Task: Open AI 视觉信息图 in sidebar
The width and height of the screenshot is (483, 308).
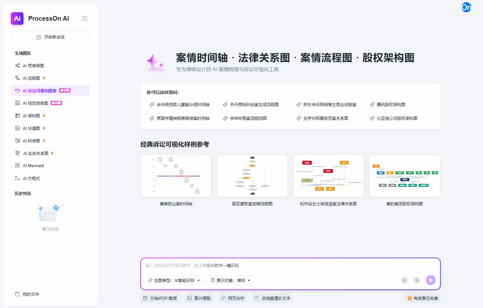Action: pos(50,103)
